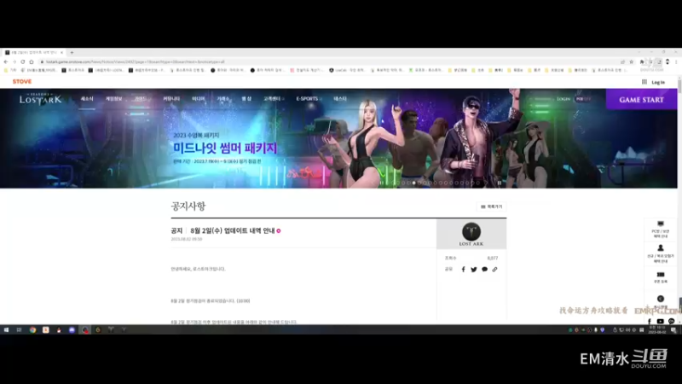Open the taskbar Task View icon

19,330
